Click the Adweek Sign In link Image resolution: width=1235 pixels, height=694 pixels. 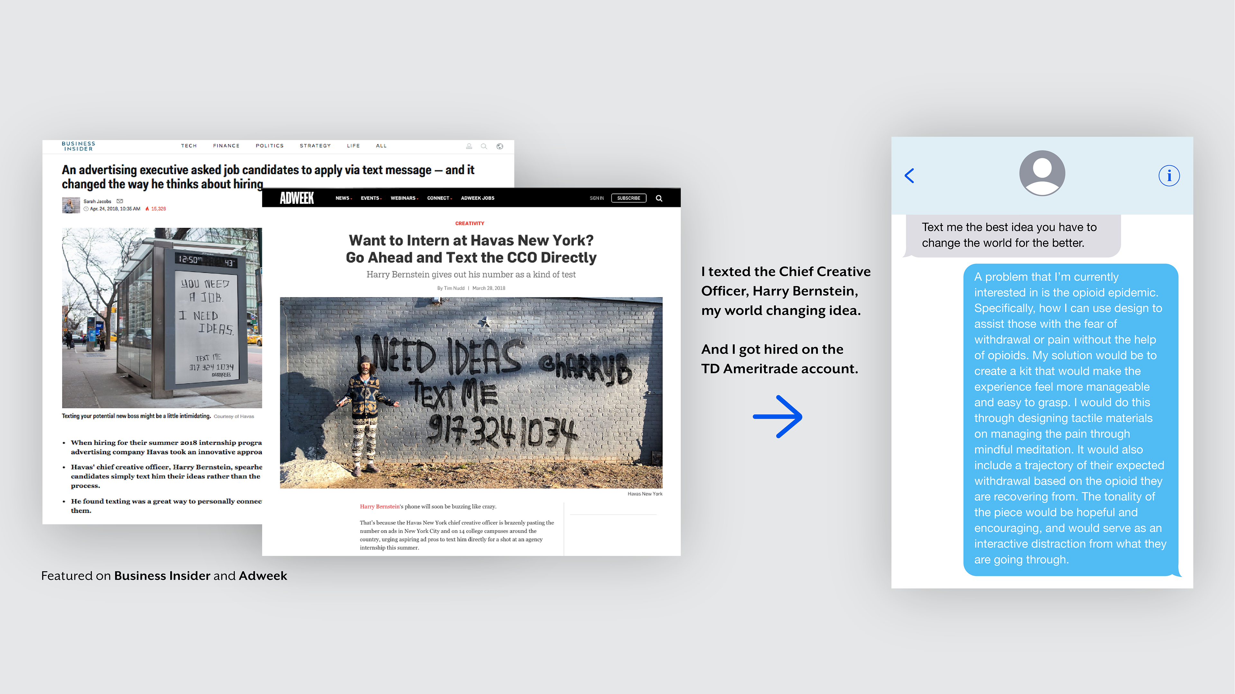[x=596, y=198]
